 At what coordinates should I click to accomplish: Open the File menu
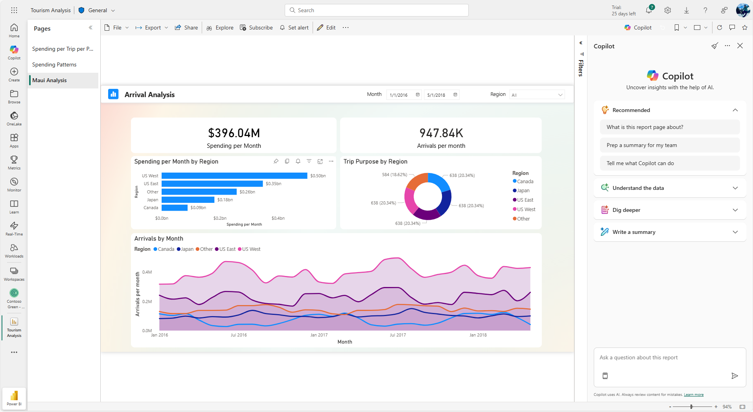pyautogui.click(x=117, y=28)
